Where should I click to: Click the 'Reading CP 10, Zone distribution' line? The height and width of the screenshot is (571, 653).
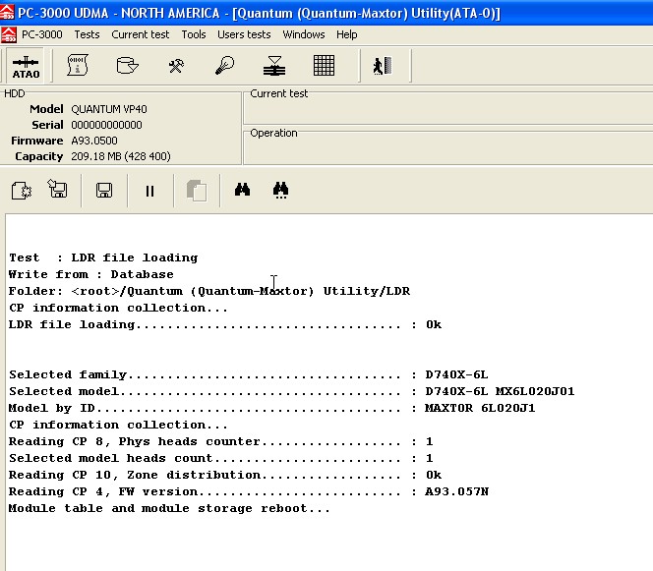225,475
